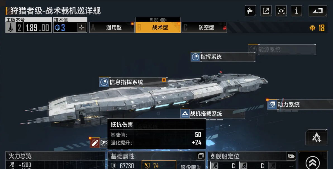Open the 指挥系统 module
333x169 pixels.
[x=223, y=57]
